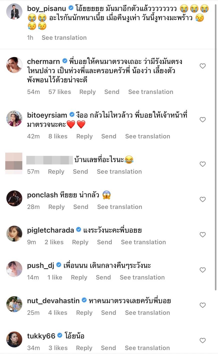Image resolution: width=218 pixels, height=354 pixels.
Task: Like chermarn's comment with heart icon
Action: 202,66
